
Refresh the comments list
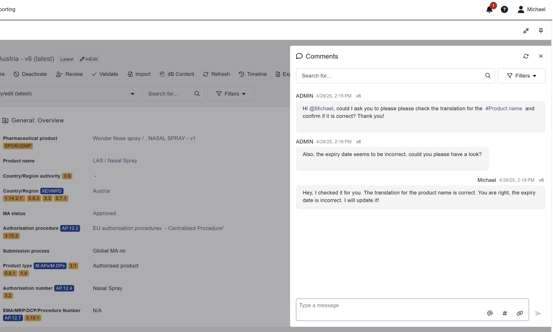coord(526,56)
